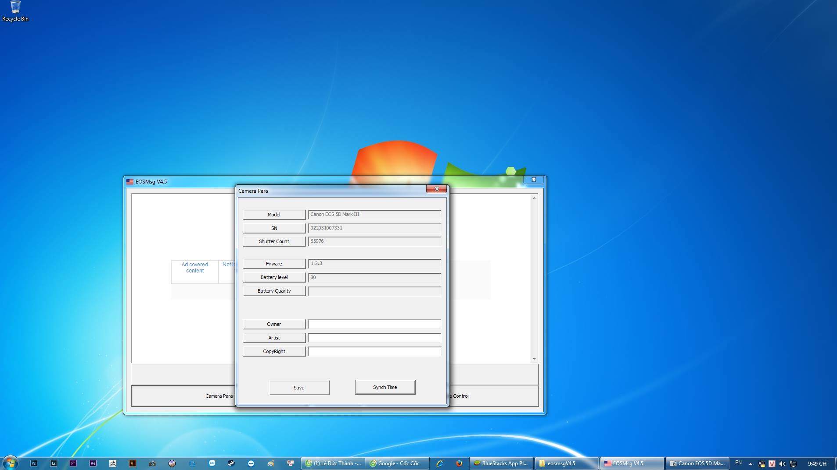Open the ZBrush figure icon in taskbar
The height and width of the screenshot is (470, 837).
(113, 463)
